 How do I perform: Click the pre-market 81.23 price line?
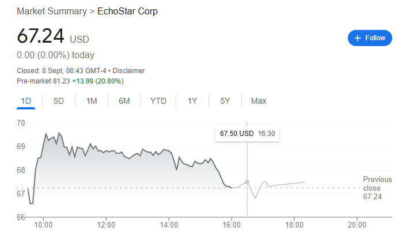70,81
